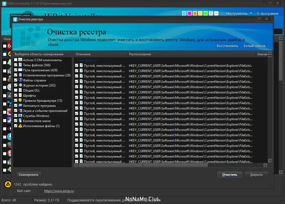Click the 'Сканировать' button

pos(29,175)
